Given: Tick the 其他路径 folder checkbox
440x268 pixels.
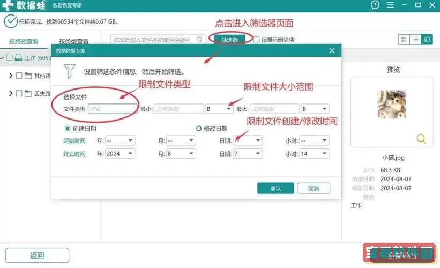Looking at the screenshot, I should [x=19, y=76].
